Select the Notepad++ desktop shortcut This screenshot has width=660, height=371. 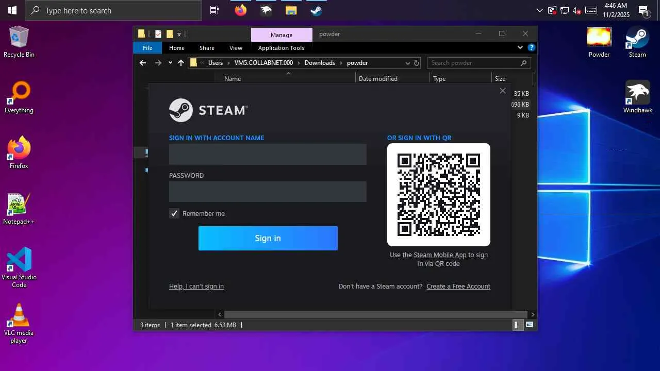pyautogui.click(x=19, y=209)
